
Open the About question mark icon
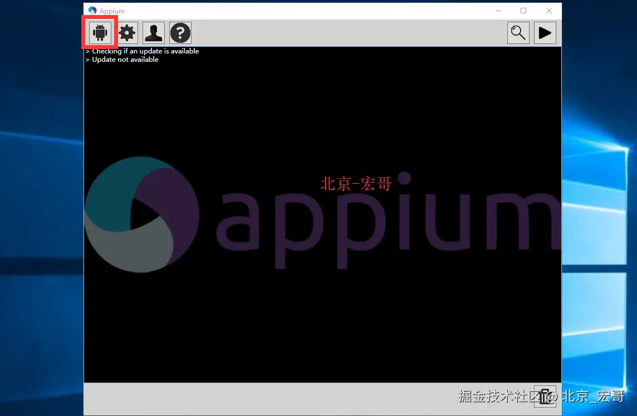point(180,32)
